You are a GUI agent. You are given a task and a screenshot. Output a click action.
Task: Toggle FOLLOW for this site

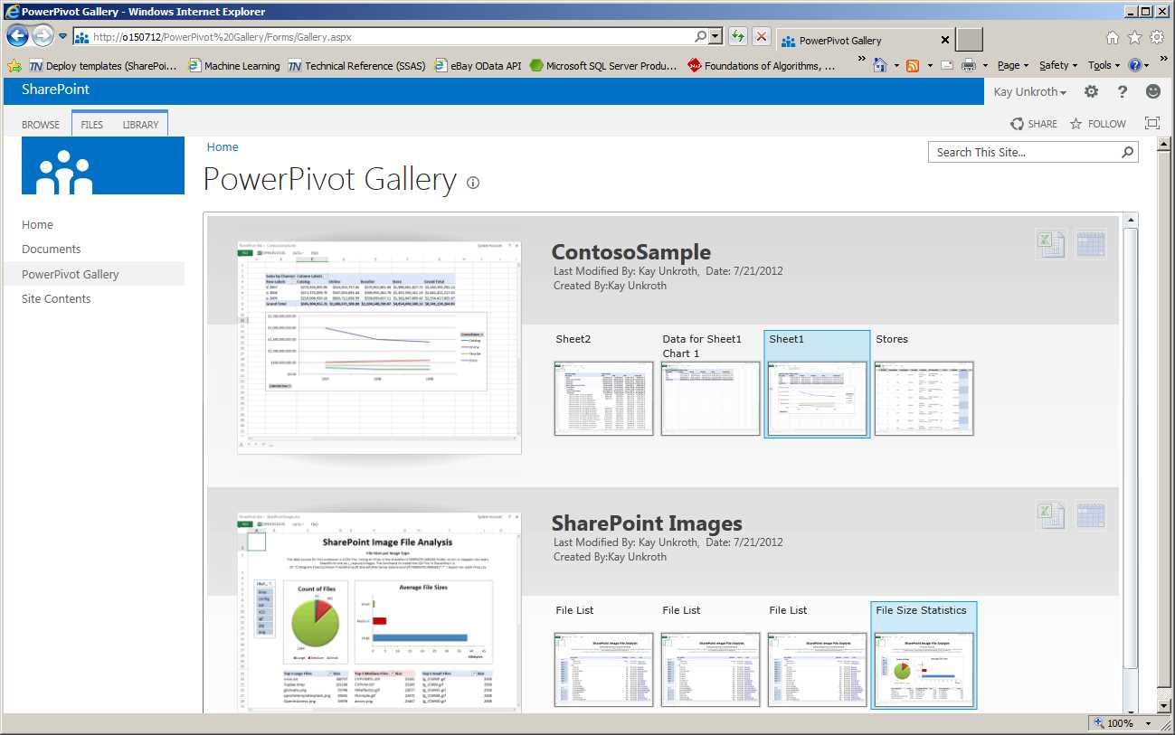pos(1097,124)
